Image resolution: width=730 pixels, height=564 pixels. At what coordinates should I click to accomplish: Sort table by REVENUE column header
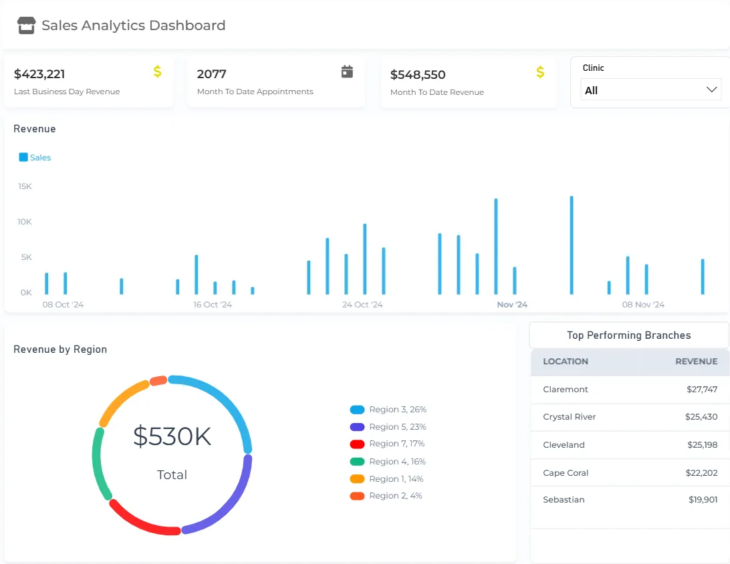point(696,362)
